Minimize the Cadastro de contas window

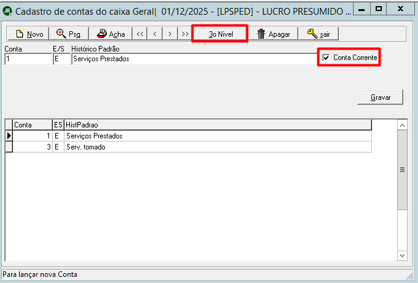[x=362, y=9]
